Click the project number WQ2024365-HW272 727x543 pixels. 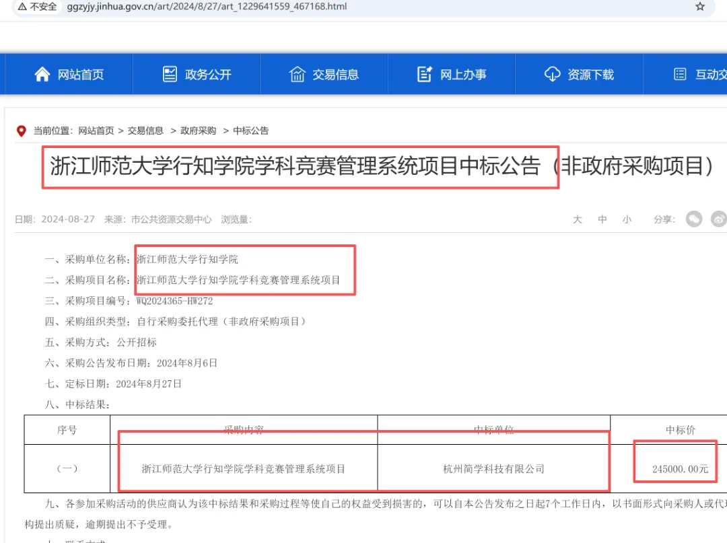click(x=175, y=301)
